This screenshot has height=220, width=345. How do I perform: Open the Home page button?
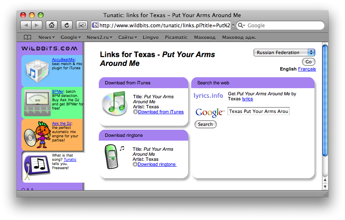[x=52, y=25]
